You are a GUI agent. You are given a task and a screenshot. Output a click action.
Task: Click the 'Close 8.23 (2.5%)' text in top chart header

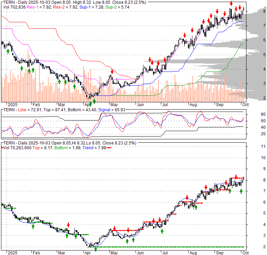point(130,2)
